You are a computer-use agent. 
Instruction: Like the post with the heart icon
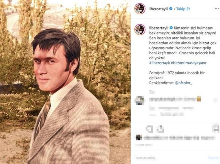tap(149, 128)
